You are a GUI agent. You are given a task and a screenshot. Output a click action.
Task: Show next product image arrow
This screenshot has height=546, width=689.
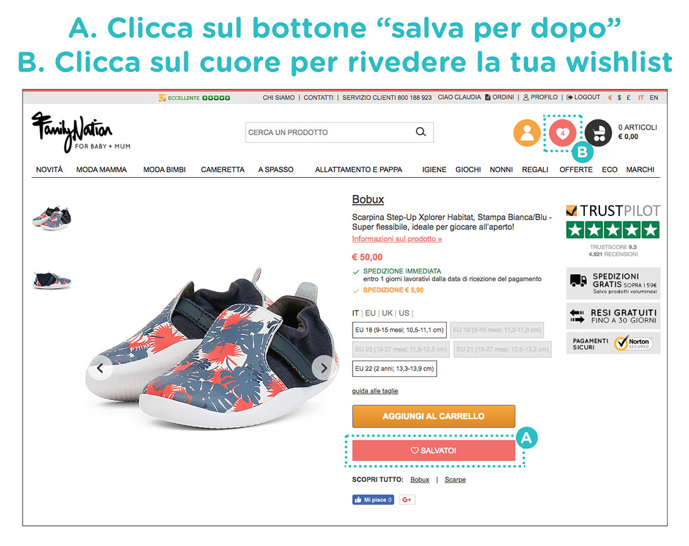click(323, 368)
